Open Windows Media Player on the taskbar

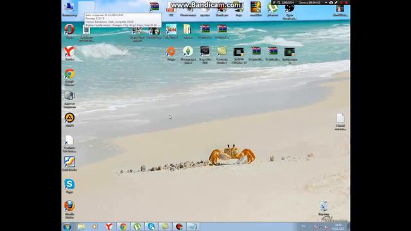(x=94, y=227)
